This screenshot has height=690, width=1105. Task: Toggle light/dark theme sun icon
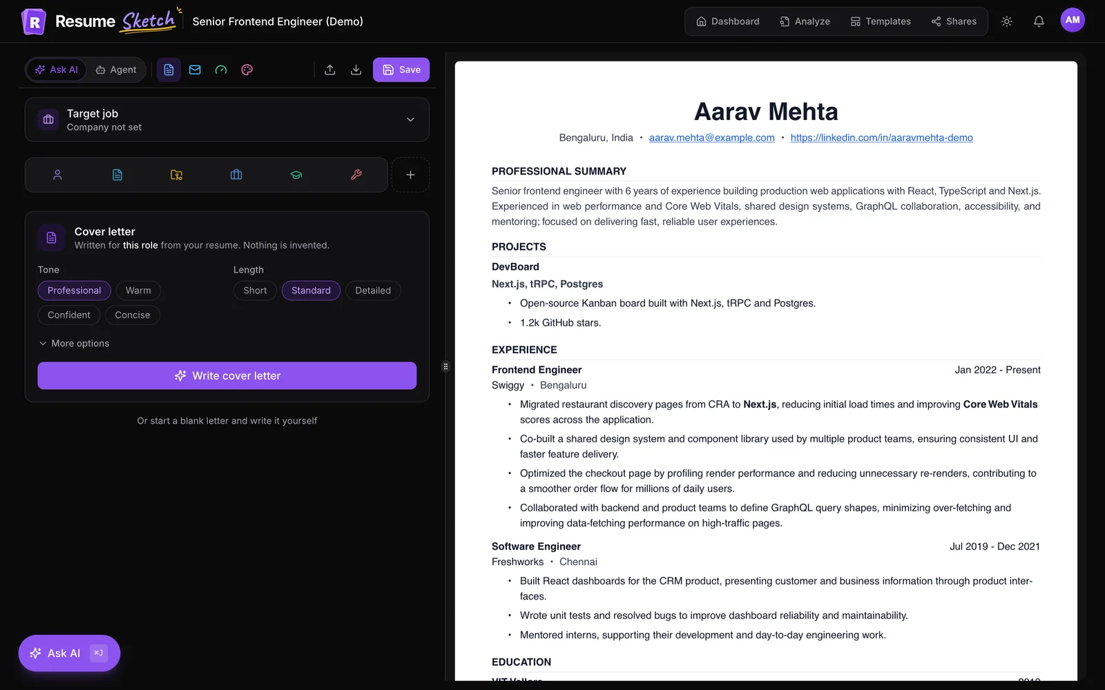click(x=1007, y=21)
